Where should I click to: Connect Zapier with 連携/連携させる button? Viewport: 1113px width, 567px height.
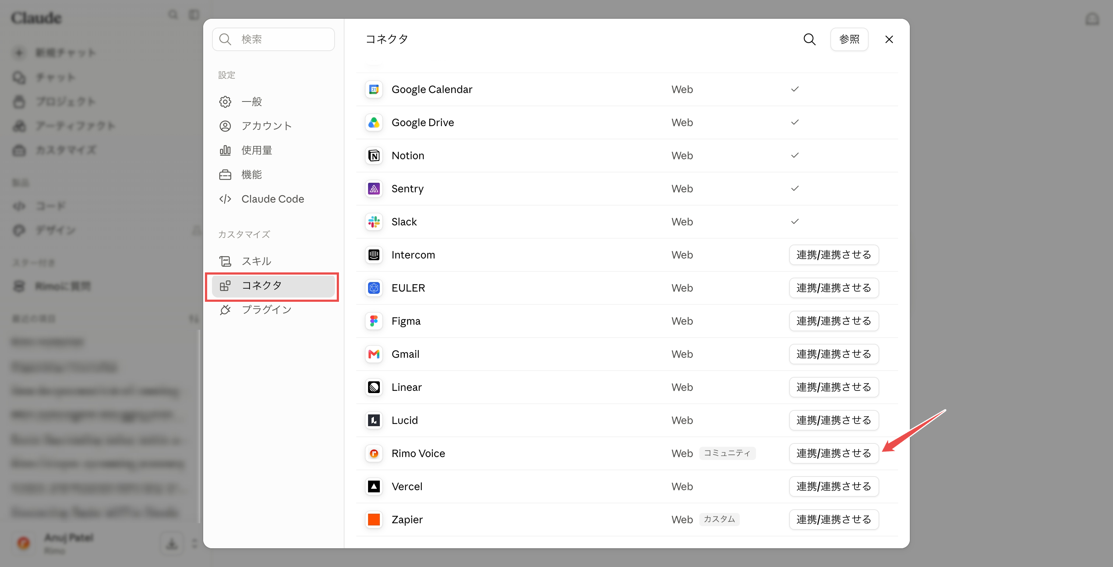click(833, 520)
